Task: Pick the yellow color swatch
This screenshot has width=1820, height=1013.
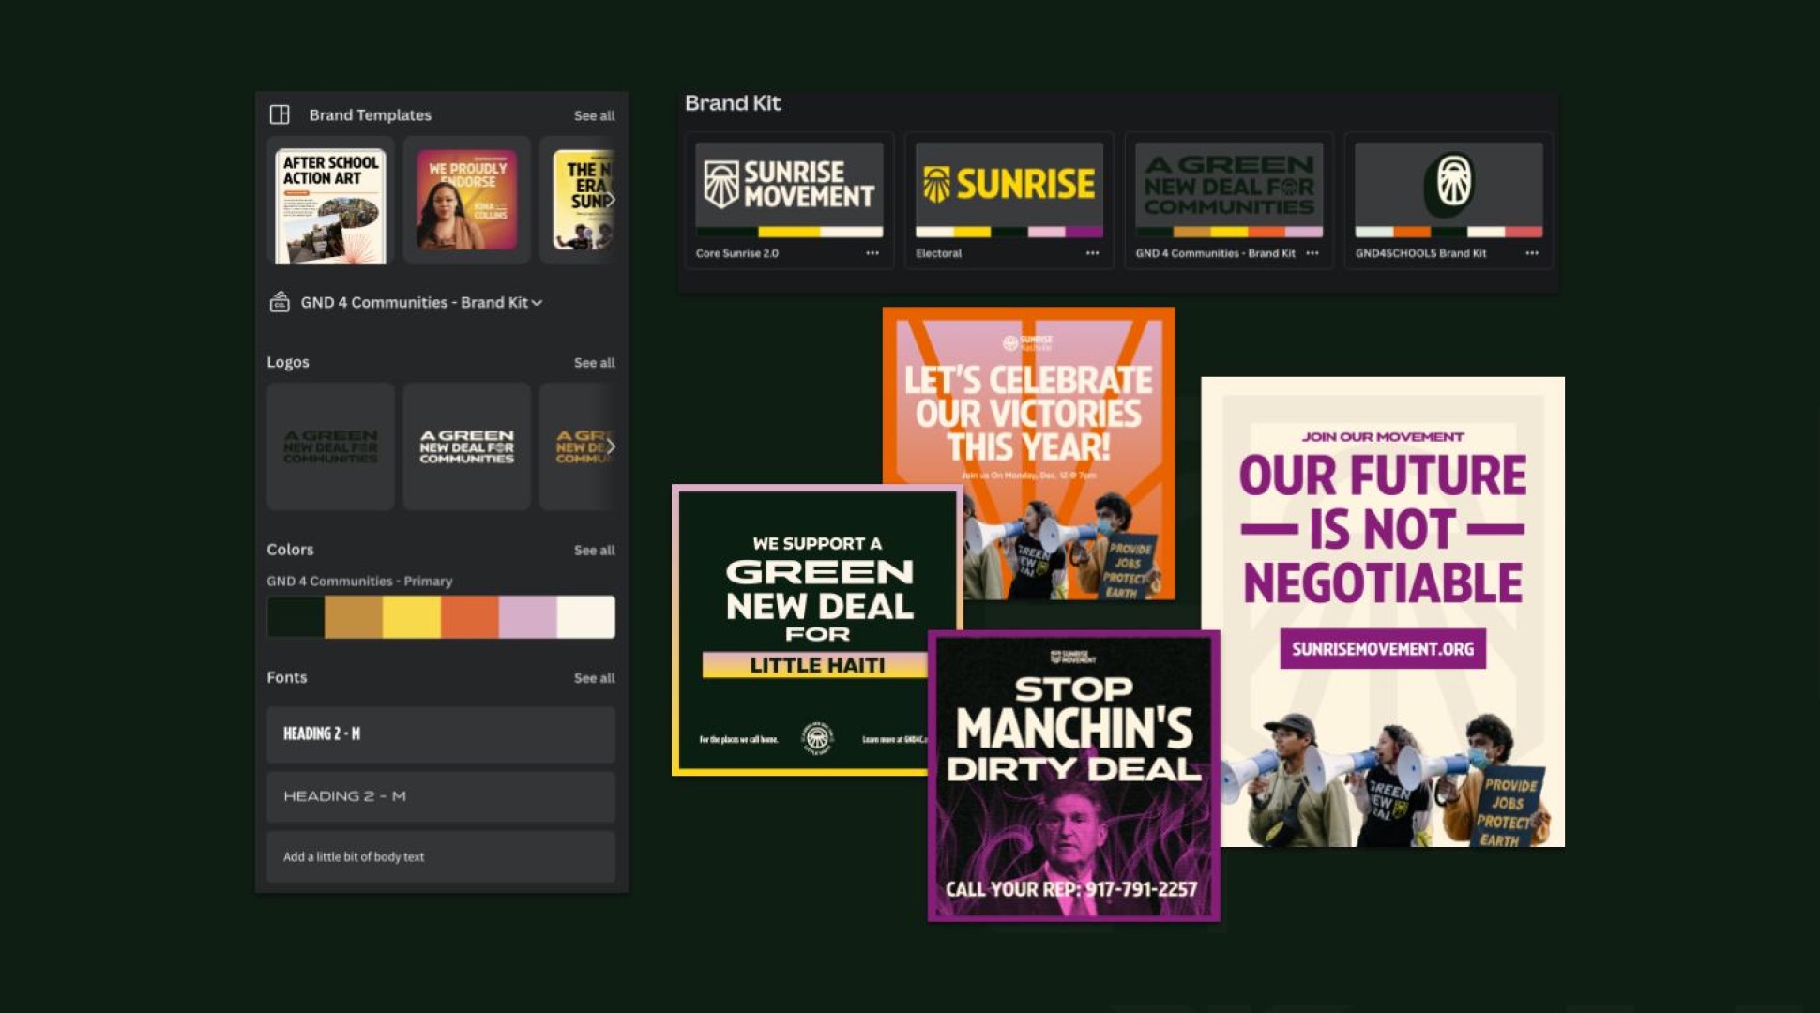Action: tap(412, 617)
